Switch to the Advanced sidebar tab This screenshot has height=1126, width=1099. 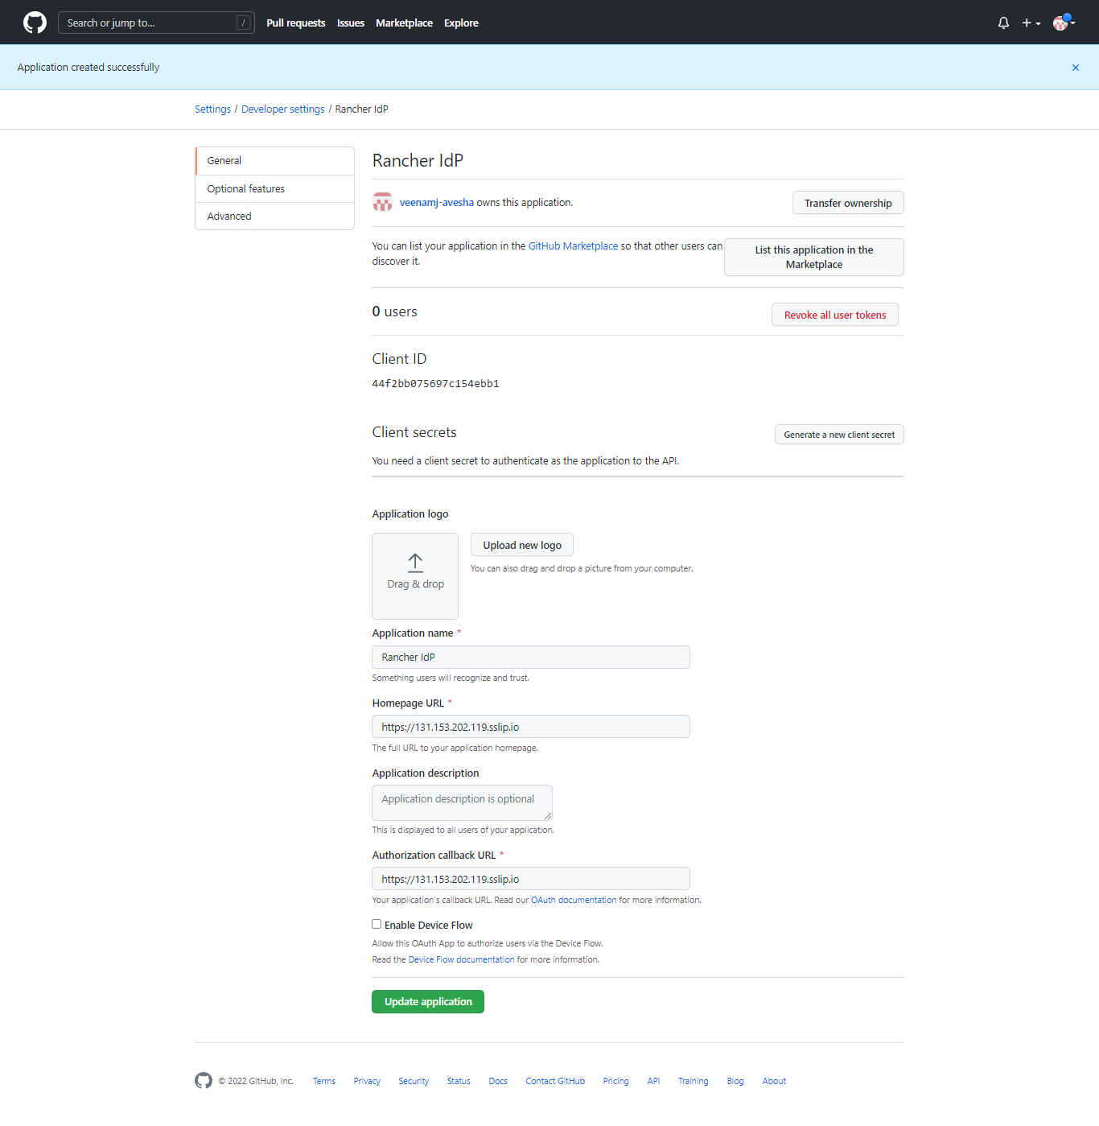(x=275, y=216)
